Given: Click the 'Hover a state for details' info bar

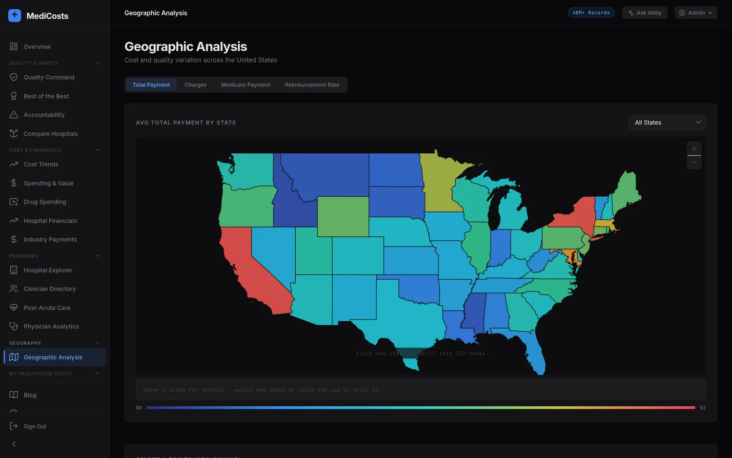Looking at the screenshot, I should coord(421,390).
